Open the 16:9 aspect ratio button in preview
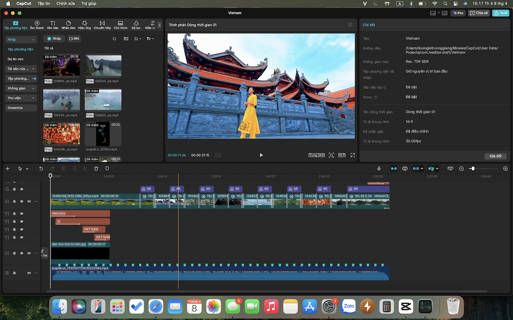This screenshot has width=513, height=320. (x=342, y=155)
